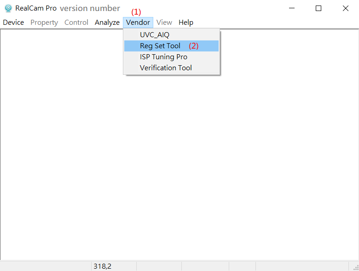359x271 pixels.
Task: Click the 318,2 coordinate status bar entry
Action: point(114,266)
